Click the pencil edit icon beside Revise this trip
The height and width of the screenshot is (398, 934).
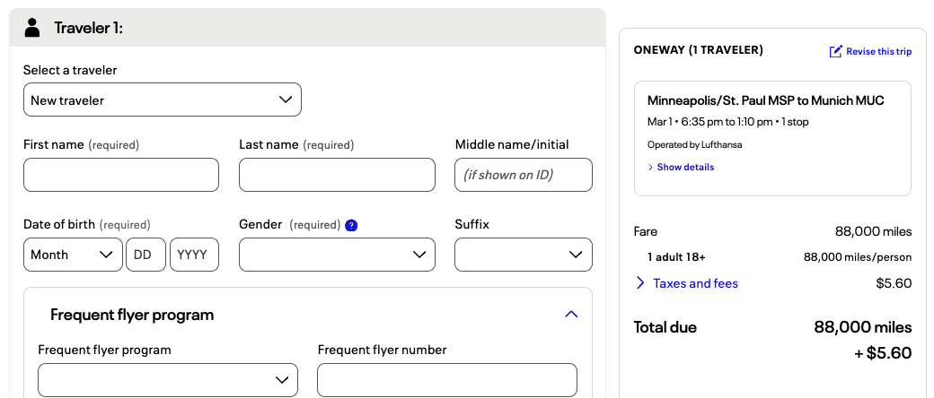(836, 51)
